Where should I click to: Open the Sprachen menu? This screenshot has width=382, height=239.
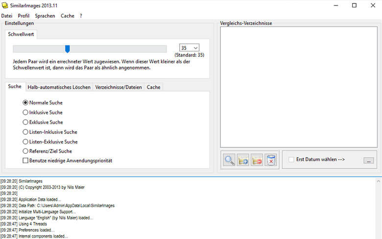point(45,16)
